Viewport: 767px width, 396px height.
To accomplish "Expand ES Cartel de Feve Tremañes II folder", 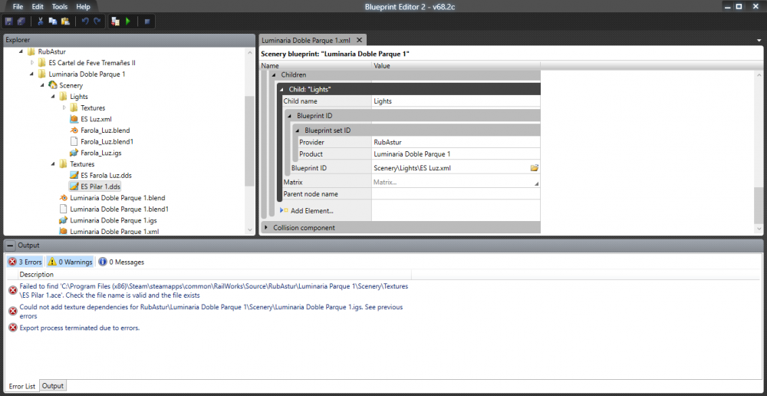I will pyautogui.click(x=32, y=62).
